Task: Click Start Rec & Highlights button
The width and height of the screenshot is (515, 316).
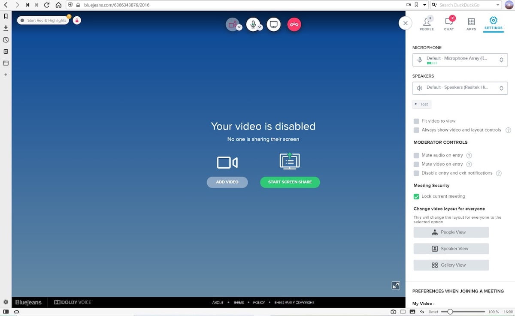Action: pos(43,20)
